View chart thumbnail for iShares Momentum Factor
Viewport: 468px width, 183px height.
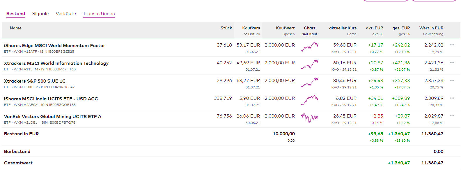[x=310, y=47]
